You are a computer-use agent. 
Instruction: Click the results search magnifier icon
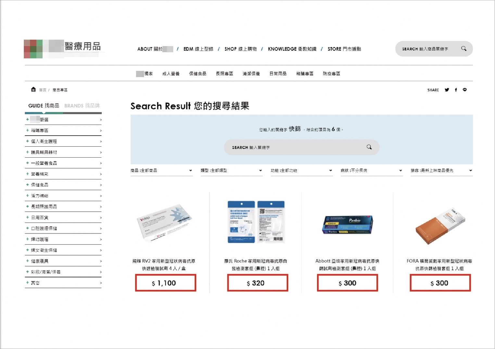[x=369, y=147]
